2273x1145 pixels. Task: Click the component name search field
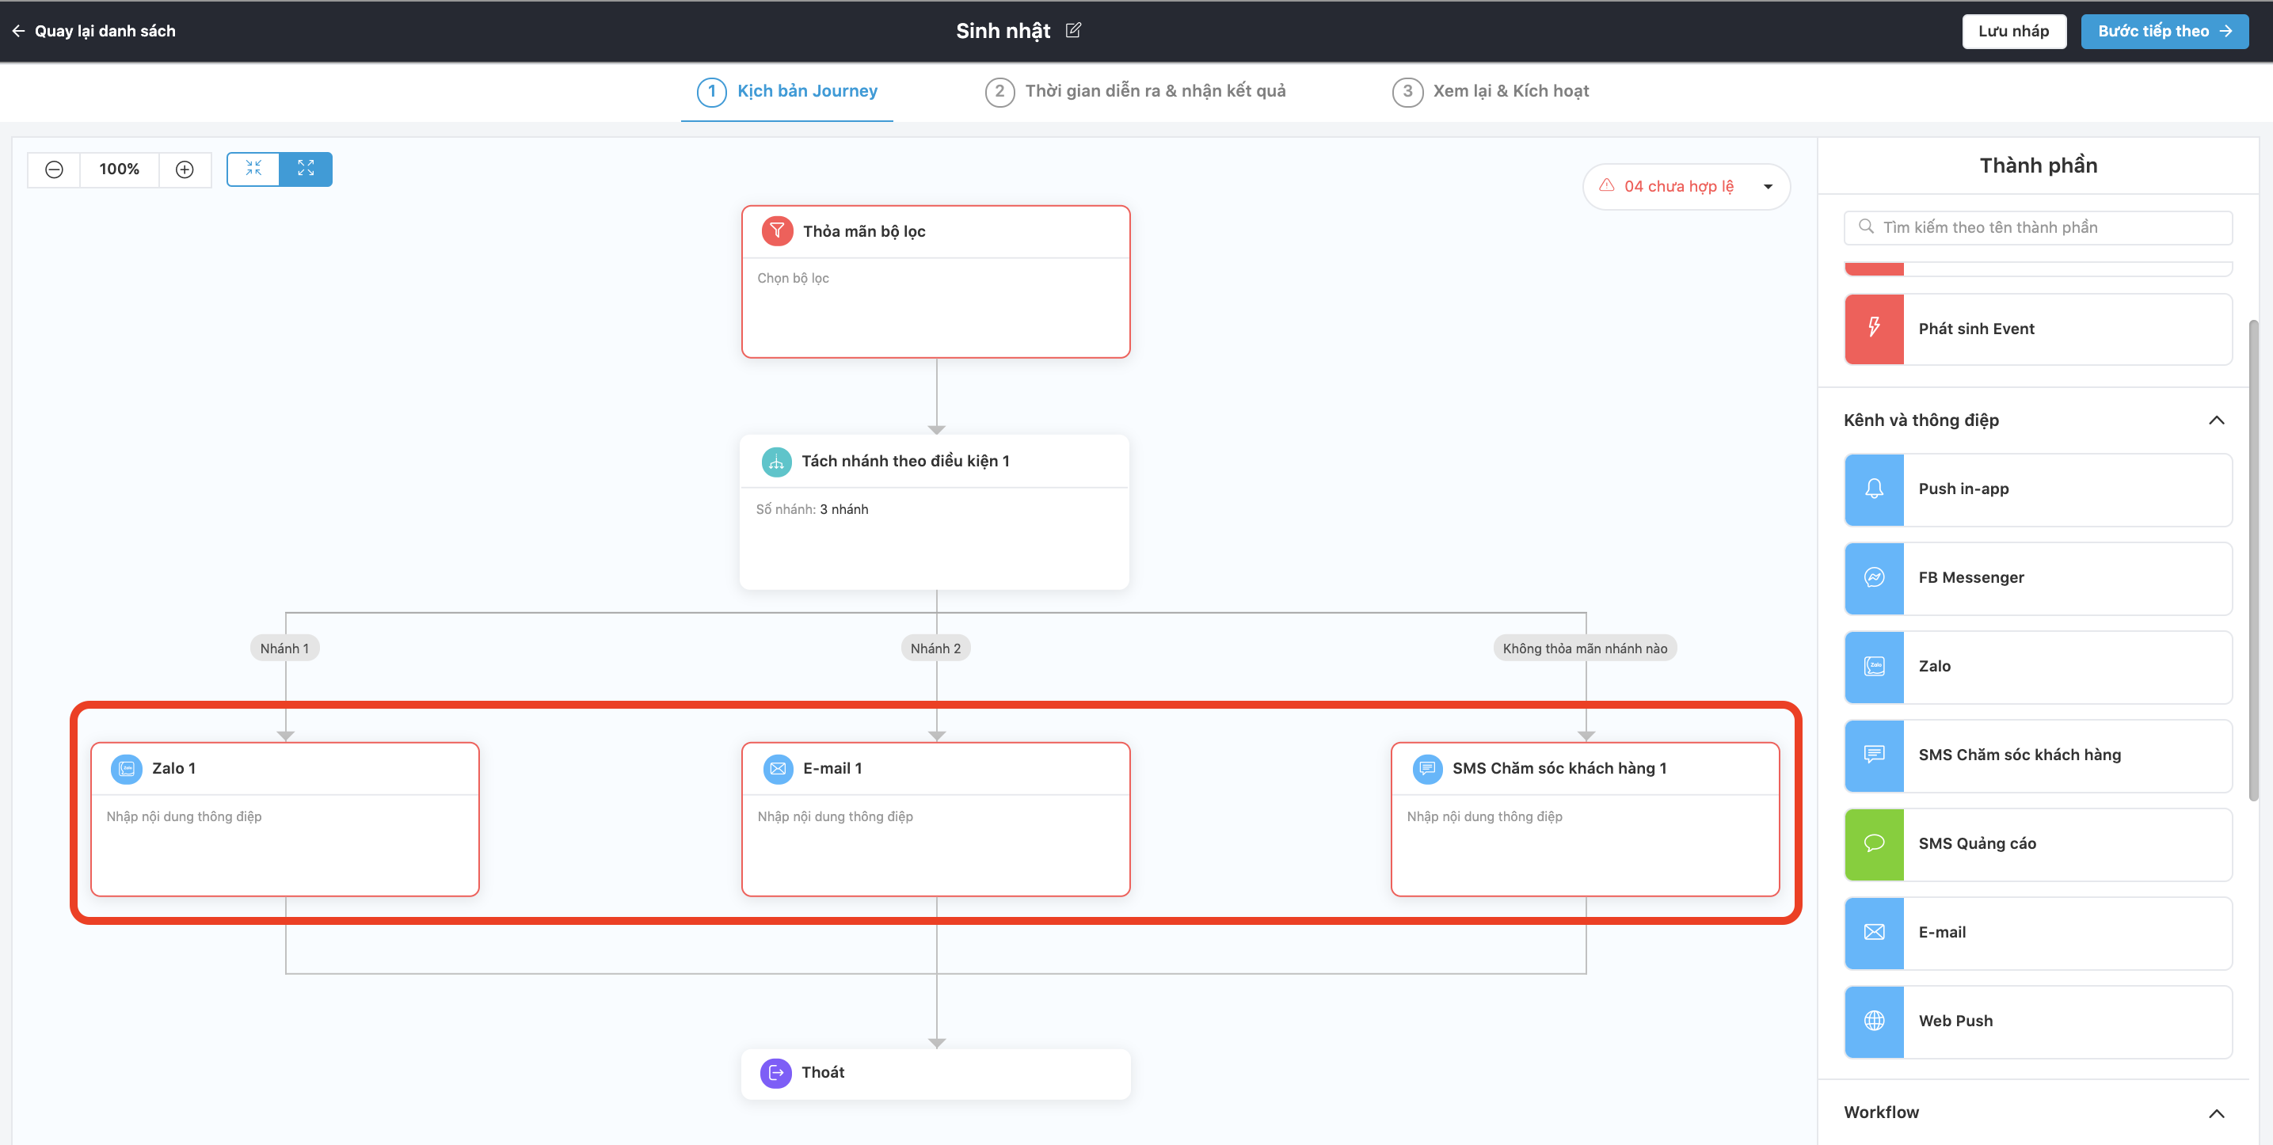pos(2039,227)
